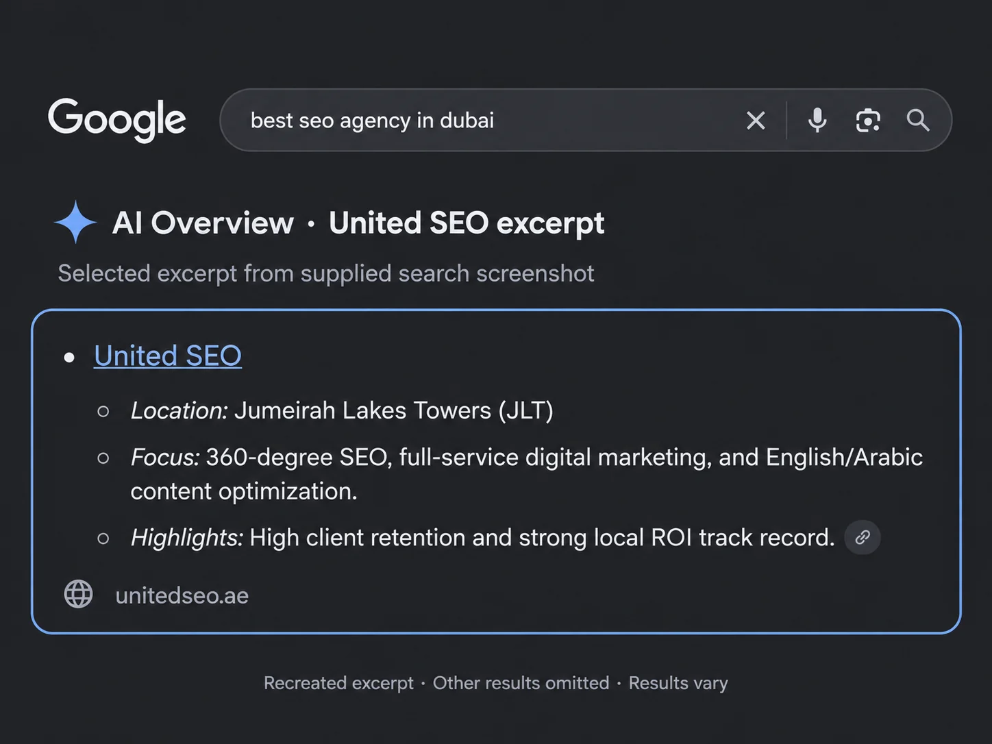Click the AI Overview sparkle icon
Screen dimensions: 992x744
(75, 222)
